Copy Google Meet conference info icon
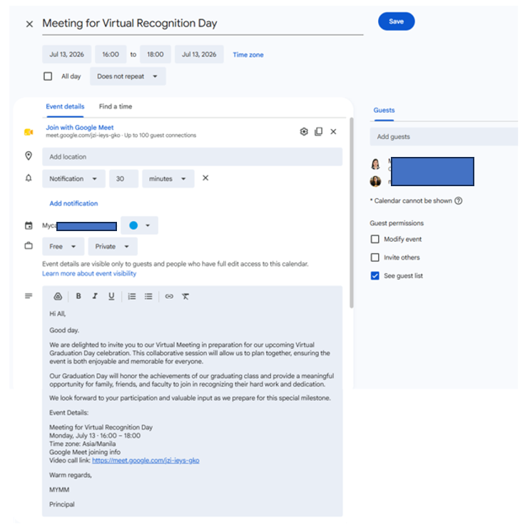 click(x=318, y=131)
